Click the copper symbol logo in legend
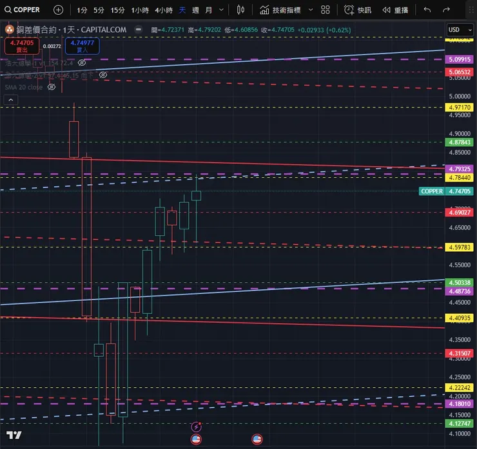The image size is (477, 449). pyautogui.click(x=10, y=30)
